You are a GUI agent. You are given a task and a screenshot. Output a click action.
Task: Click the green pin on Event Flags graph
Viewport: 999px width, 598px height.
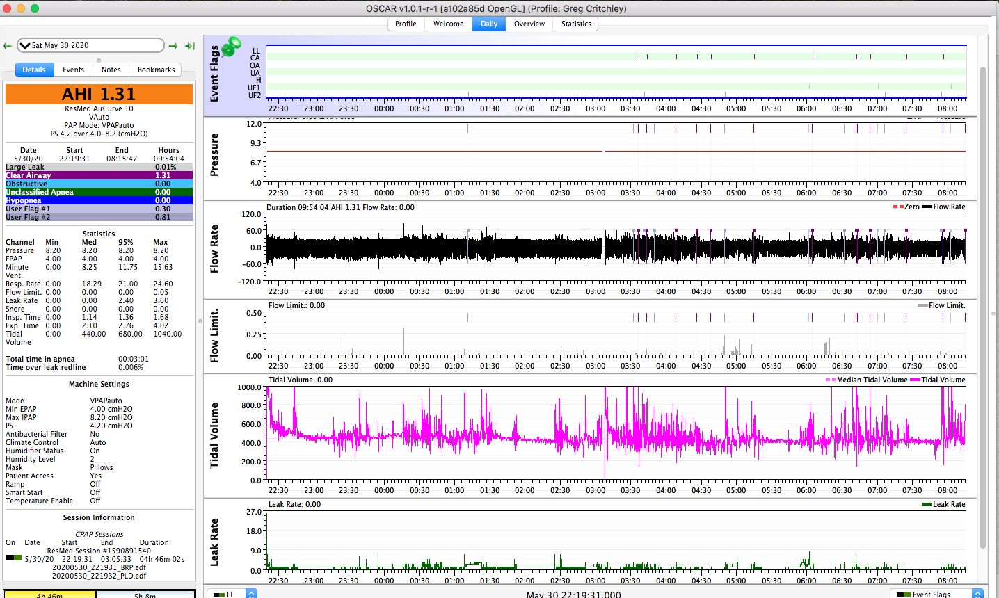pyautogui.click(x=230, y=46)
